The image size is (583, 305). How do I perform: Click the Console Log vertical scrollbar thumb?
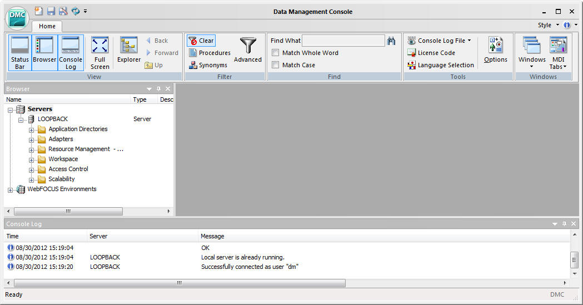click(575, 259)
